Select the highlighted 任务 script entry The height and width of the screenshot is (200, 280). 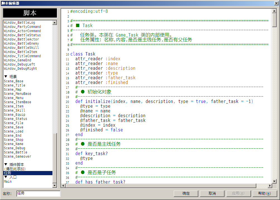pos(28,173)
